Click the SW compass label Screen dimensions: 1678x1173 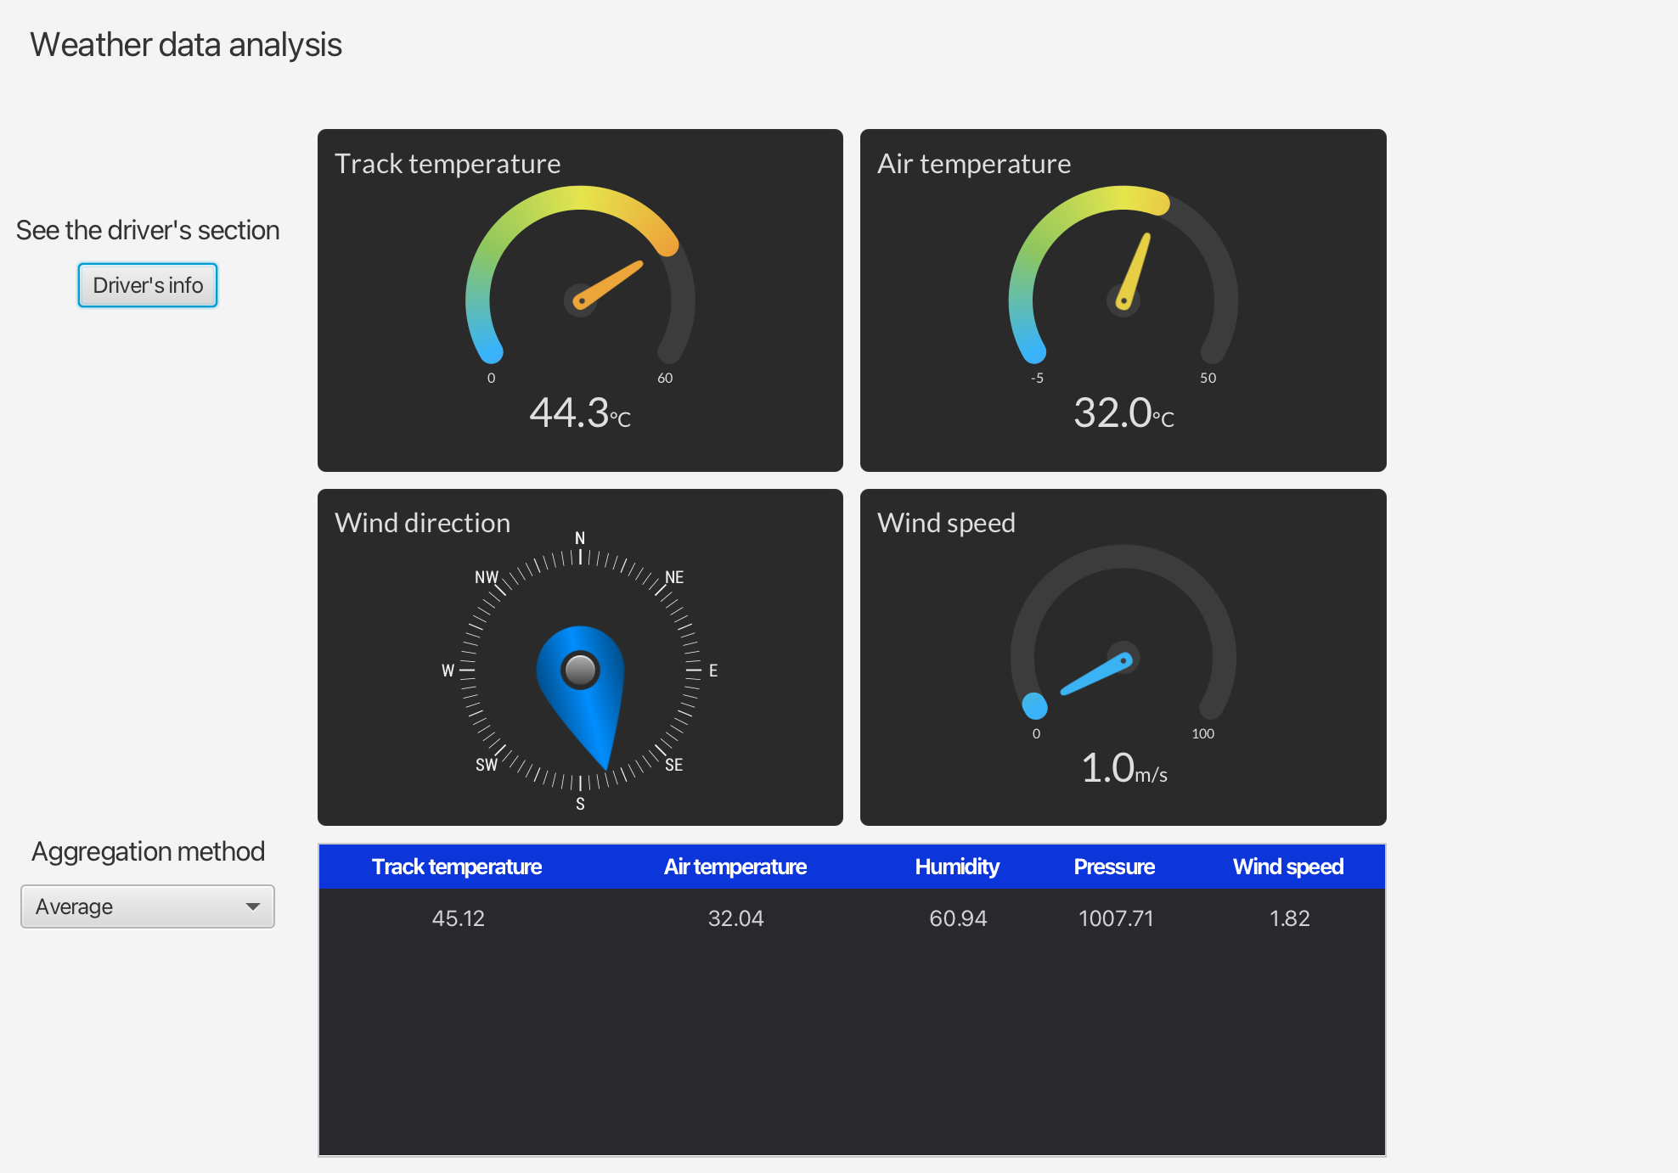487,765
